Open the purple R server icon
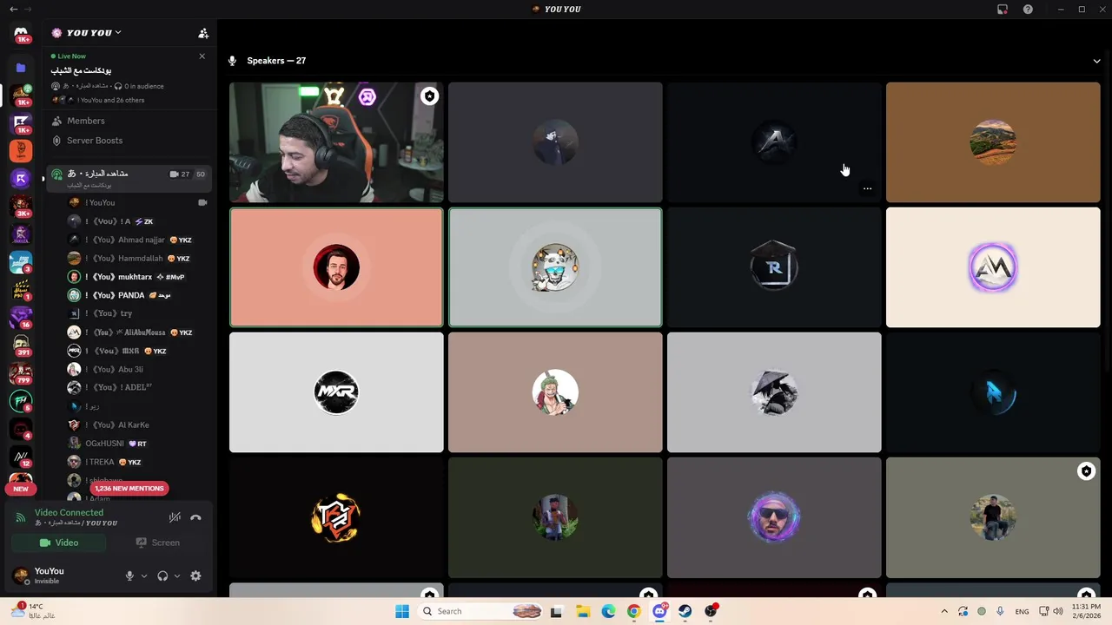Image resolution: width=1112 pixels, height=625 pixels. coord(21,179)
